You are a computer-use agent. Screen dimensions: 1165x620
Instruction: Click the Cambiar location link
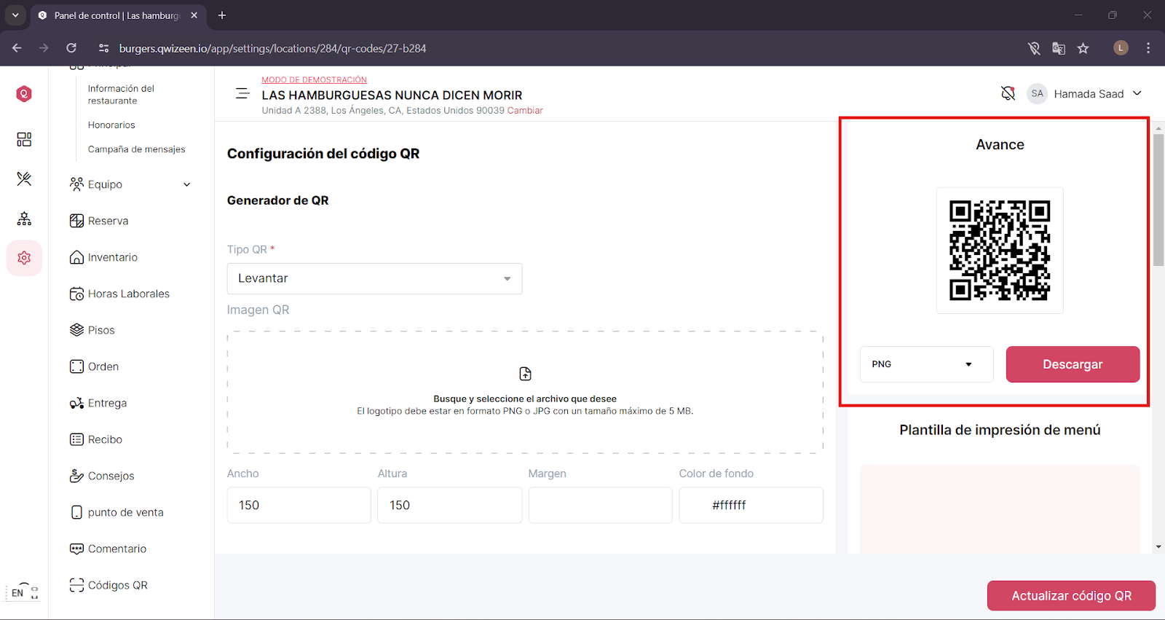[x=525, y=111]
